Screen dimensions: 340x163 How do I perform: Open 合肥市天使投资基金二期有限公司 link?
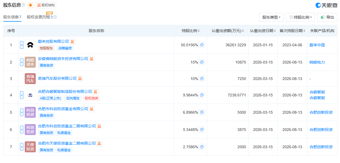[x=67, y=143]
